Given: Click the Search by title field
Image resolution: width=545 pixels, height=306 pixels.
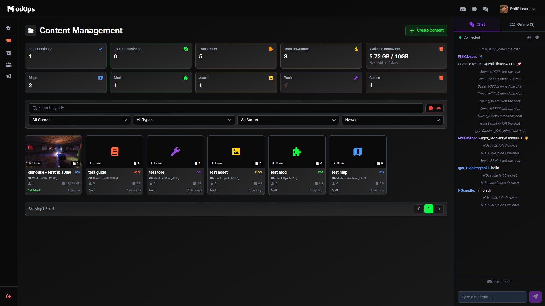Looking at the screenshot, I should [x=226, y=108].
